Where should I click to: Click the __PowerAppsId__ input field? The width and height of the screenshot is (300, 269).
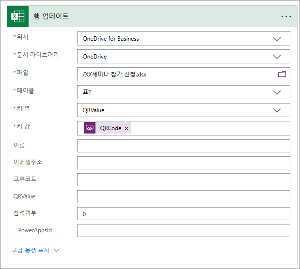tap(184, 231)
